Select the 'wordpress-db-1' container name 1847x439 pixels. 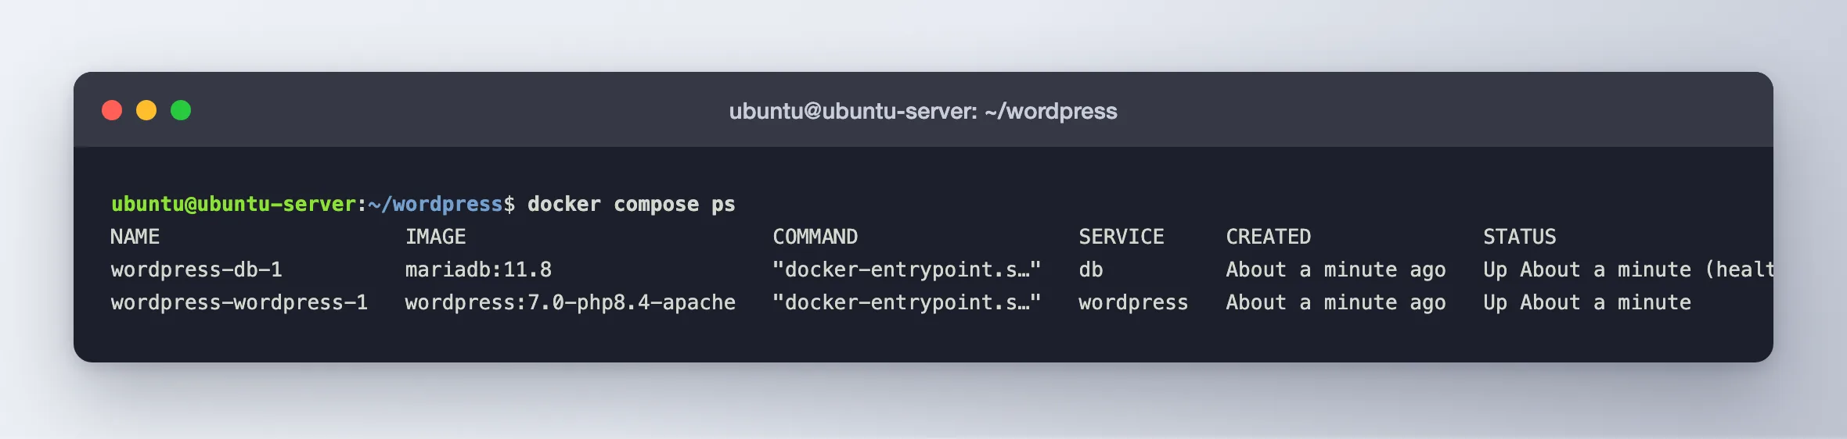click(196, 269)
